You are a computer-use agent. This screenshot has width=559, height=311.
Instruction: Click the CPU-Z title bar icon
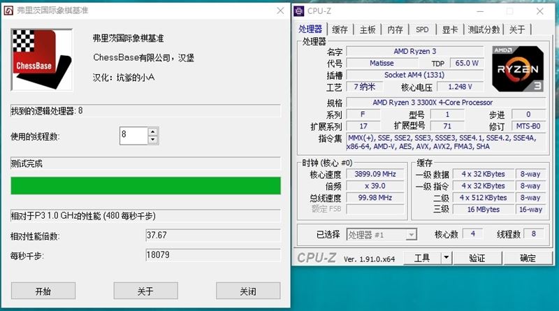[299, 11]
